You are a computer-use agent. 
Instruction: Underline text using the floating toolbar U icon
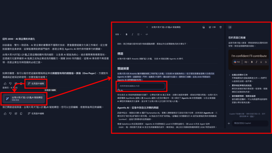(x=261, y=62)
